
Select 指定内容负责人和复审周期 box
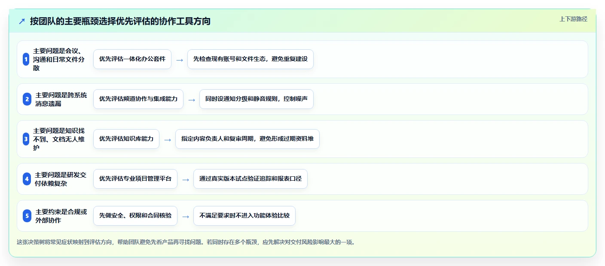pyautogui.click(x=247, y=139)
